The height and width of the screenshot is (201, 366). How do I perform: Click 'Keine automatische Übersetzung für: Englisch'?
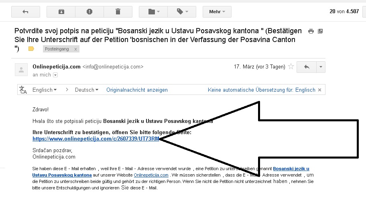point(261,90)
